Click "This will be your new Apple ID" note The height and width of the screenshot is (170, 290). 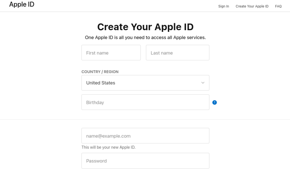coord(108,147)
